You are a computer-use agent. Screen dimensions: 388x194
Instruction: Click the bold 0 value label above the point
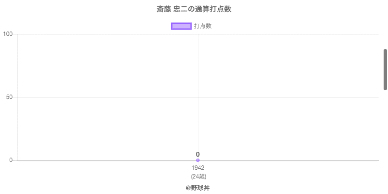pos(198,154)
